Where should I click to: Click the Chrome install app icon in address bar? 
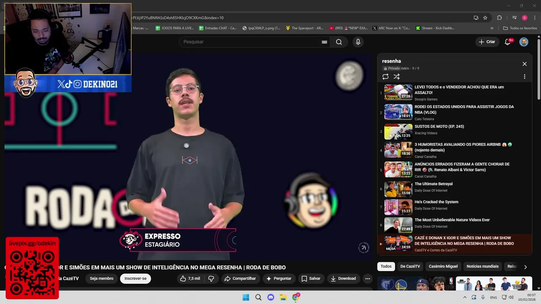pos(476,18)
